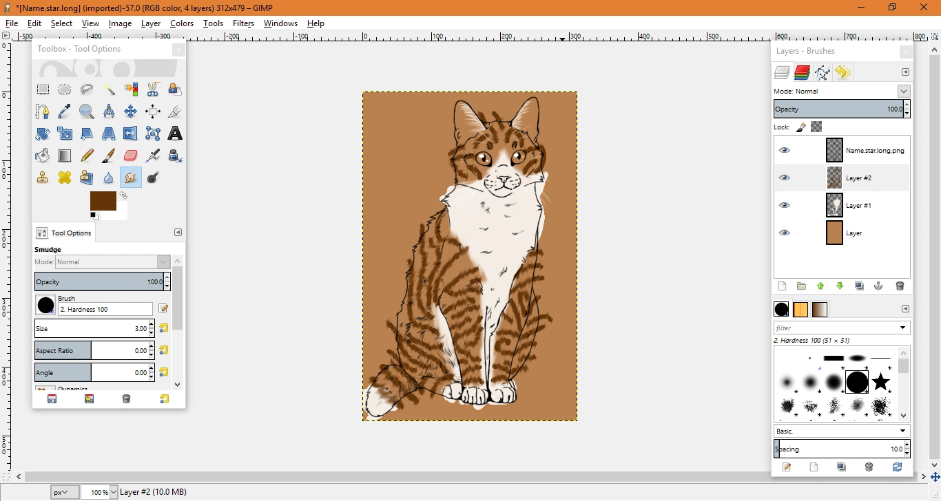941x501 pixels.
Task: Toggle lock alpha channel checkerboard icon
Action: tap(816, 127)
